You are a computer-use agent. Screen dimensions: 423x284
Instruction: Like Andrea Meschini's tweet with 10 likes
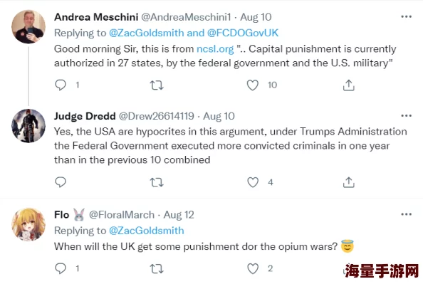253,85
